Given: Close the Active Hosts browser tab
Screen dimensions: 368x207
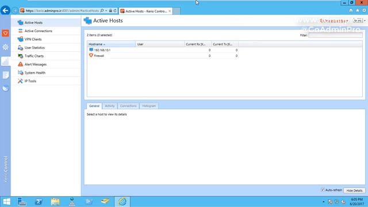Looking at the screenshot, I should (170, 11).
